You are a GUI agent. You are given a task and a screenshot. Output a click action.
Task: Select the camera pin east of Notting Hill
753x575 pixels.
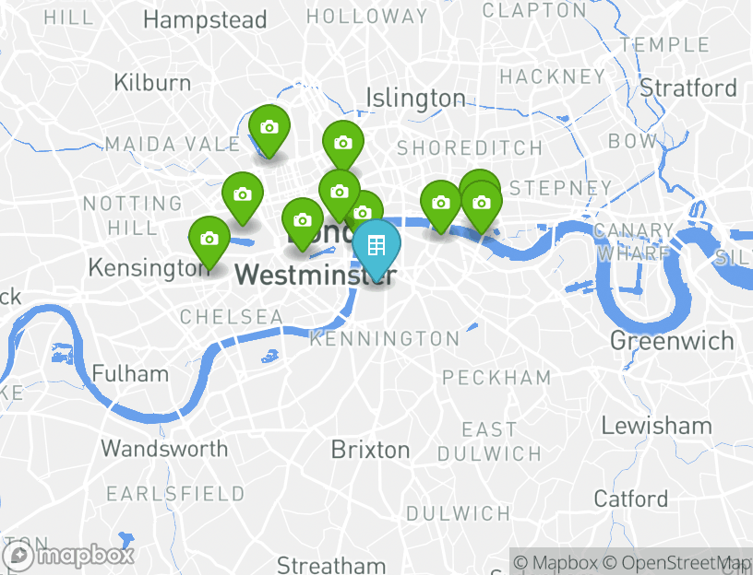(x=243, y=198)
